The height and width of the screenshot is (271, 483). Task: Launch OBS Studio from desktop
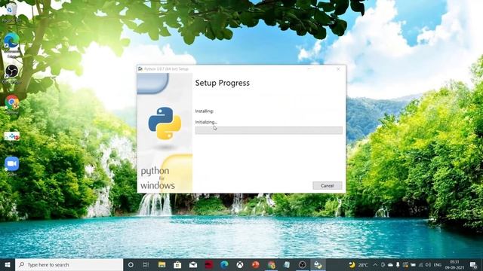[12, 74]
